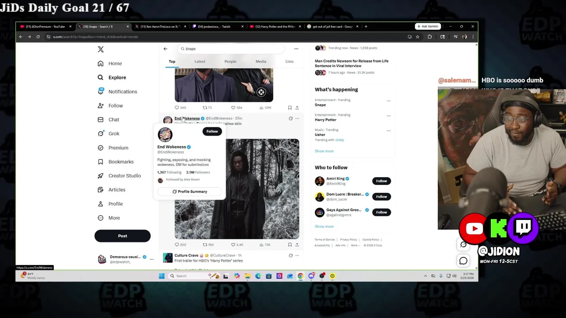
Task: Open Harry Potter trending options menu
Action: coord(389,116)
